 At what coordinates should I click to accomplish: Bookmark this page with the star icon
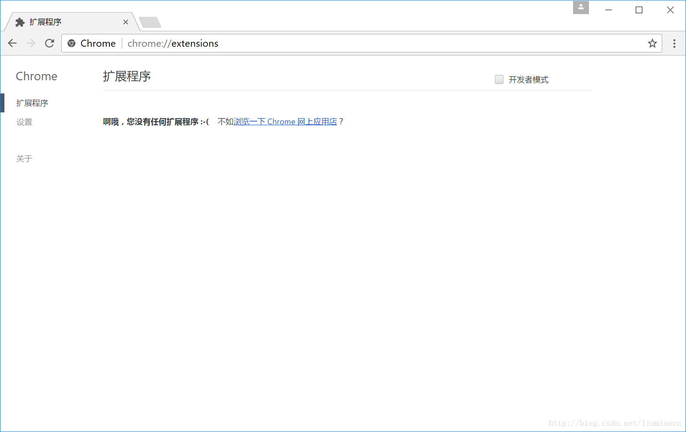652,43
